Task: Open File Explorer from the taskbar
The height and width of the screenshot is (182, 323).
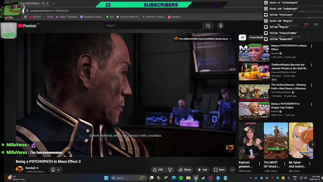Action: [188, 178]
